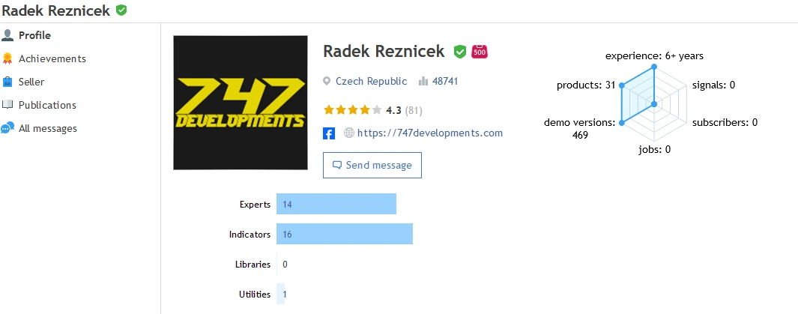
Task: Click the green shield in page header
Action: (x=121, y=10)
